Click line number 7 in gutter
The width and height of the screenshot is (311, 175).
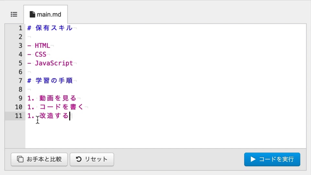coord(20,81)
